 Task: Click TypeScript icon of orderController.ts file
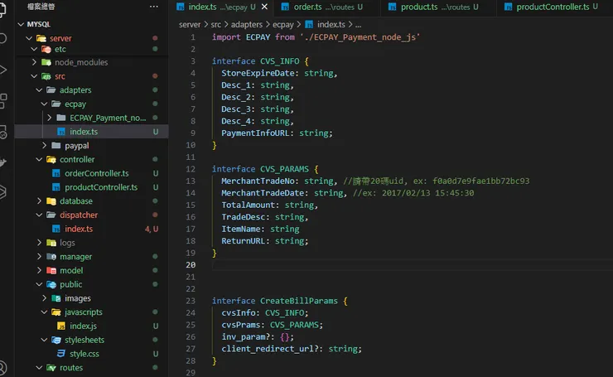56,173
